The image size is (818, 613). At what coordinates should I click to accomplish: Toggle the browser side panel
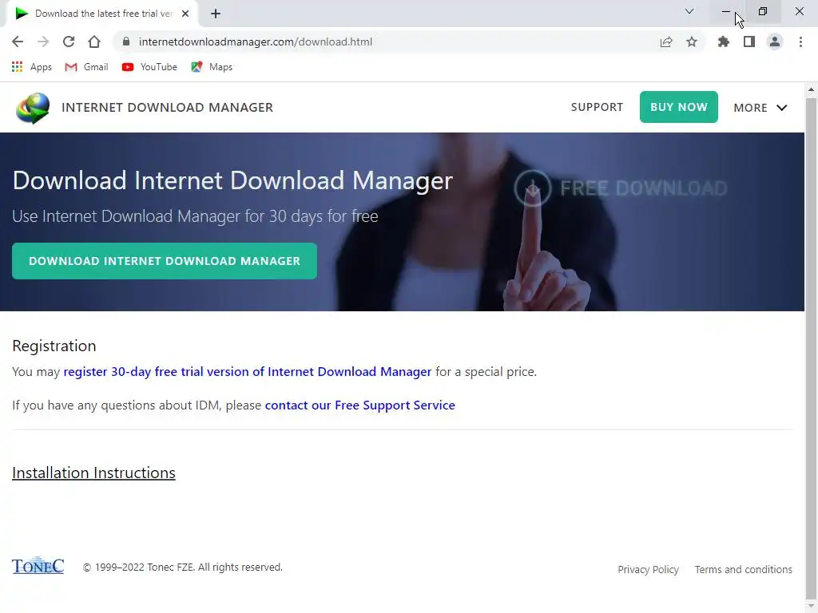(x=749, y=42)
